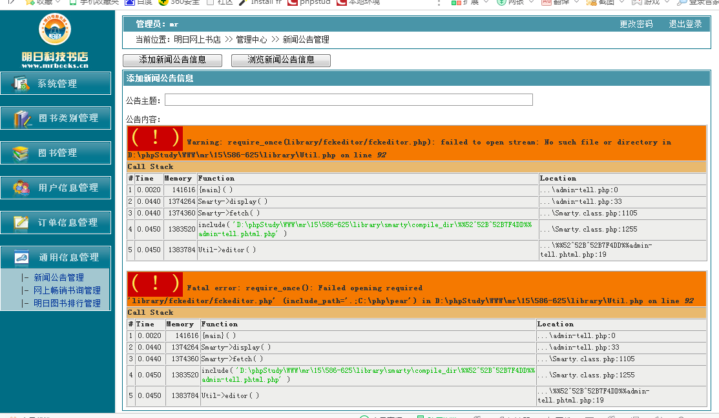Open the 网银 dropdown in browser toolbar
This screenshot has height=418, width=719.
click(x=516, y=3)
